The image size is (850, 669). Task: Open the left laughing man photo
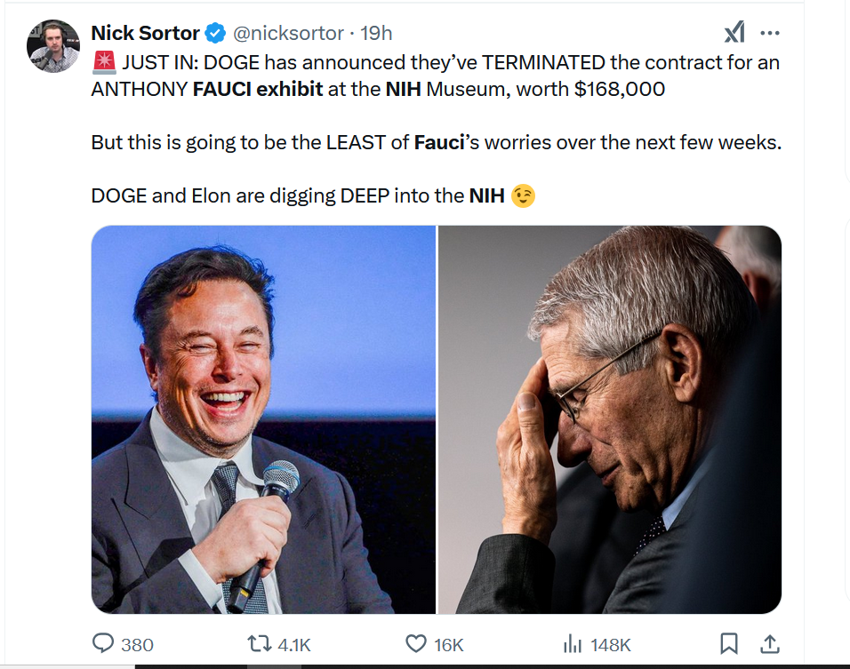click(x=263, y=420)
